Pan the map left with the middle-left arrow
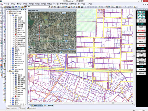Image resolution: width=148 pixels, height=111 pixels. pos(139,15)
